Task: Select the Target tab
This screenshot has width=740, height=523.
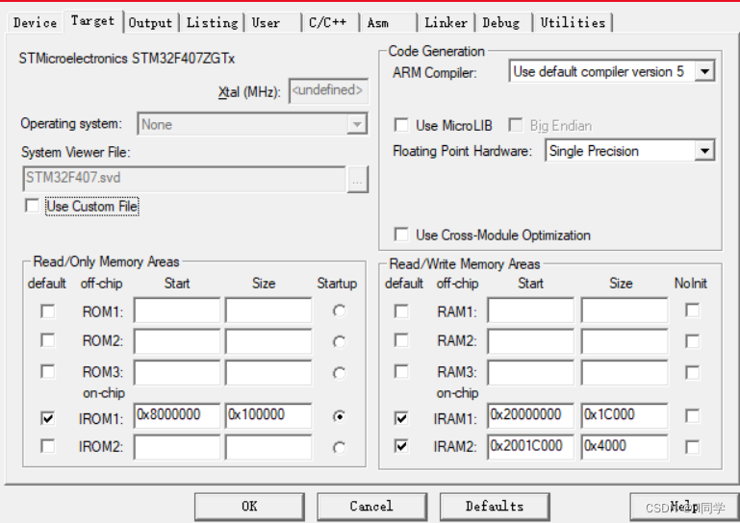Action: coord(93,21)
